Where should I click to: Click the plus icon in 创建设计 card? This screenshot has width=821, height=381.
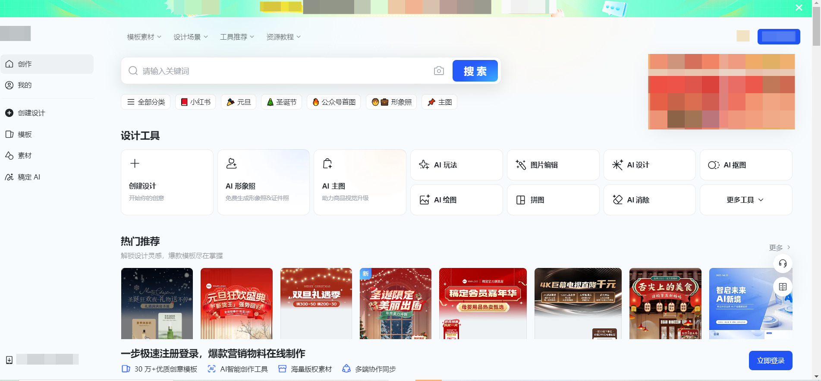135,164
